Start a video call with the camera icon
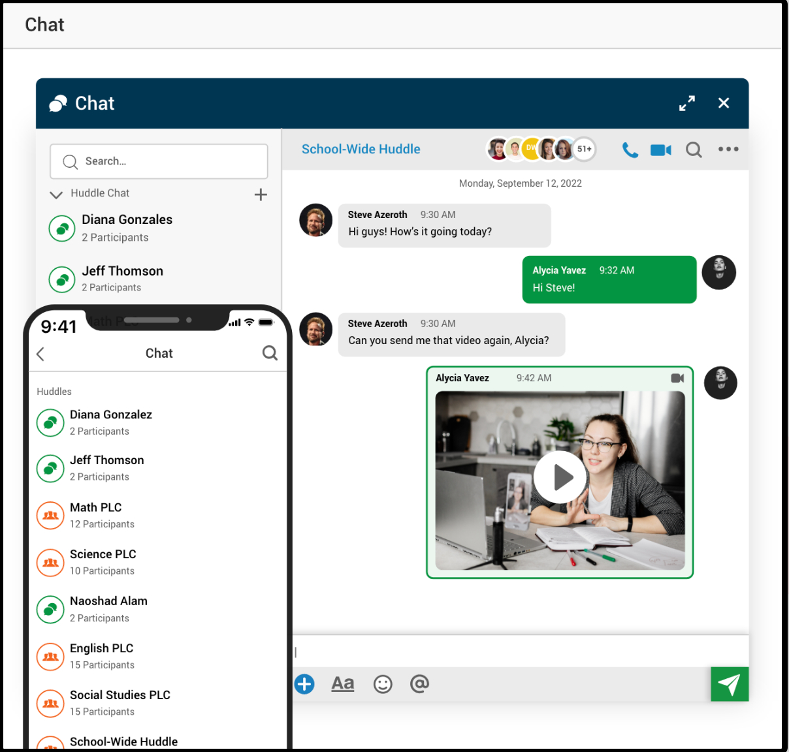Screen dimensions: 789x752 (x=661, y=150)
